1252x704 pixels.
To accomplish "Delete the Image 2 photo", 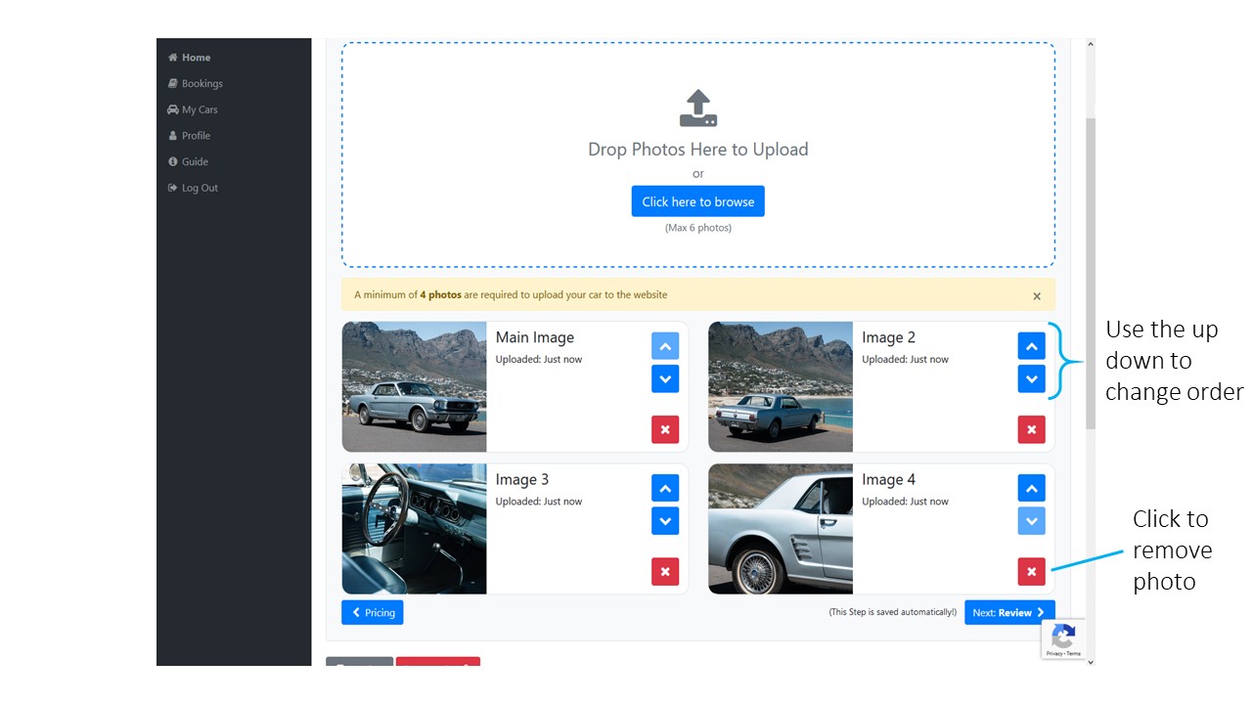I will [1032, 429].
